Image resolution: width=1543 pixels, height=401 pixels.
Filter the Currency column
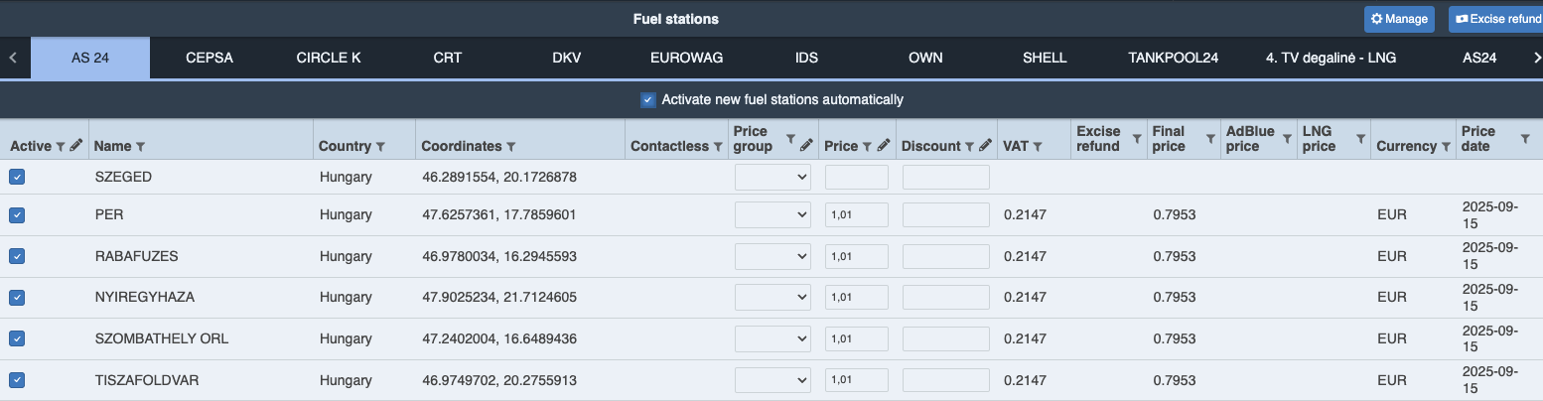point(1446,147)
